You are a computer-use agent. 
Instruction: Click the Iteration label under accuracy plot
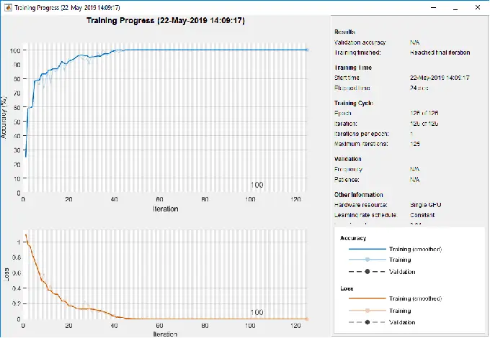click(x=165, y=209)
